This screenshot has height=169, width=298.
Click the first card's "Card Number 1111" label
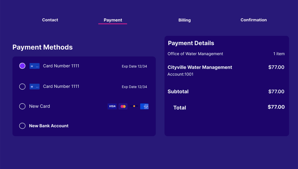click(x=61, y=66)
